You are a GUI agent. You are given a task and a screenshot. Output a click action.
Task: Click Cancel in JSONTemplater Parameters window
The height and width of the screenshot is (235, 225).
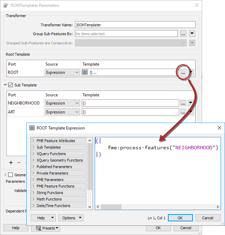click(186, 228)
